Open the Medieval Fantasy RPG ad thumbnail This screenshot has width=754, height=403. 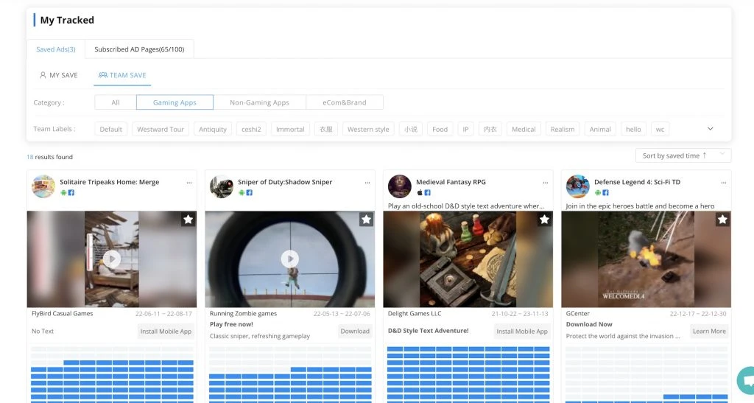[468, 259]
